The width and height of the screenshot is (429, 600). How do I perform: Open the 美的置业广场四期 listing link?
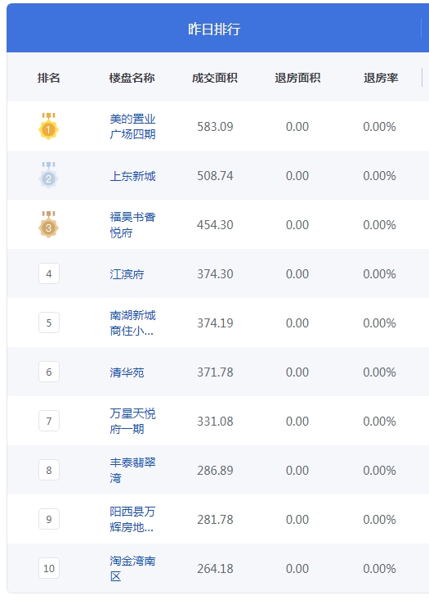pos(132,126)
